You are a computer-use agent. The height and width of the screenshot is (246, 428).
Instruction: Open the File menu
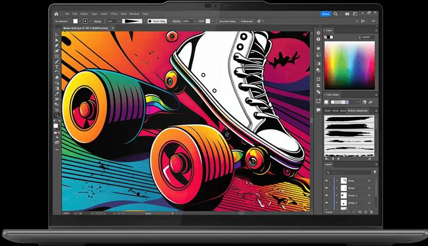tap(67, 14)
